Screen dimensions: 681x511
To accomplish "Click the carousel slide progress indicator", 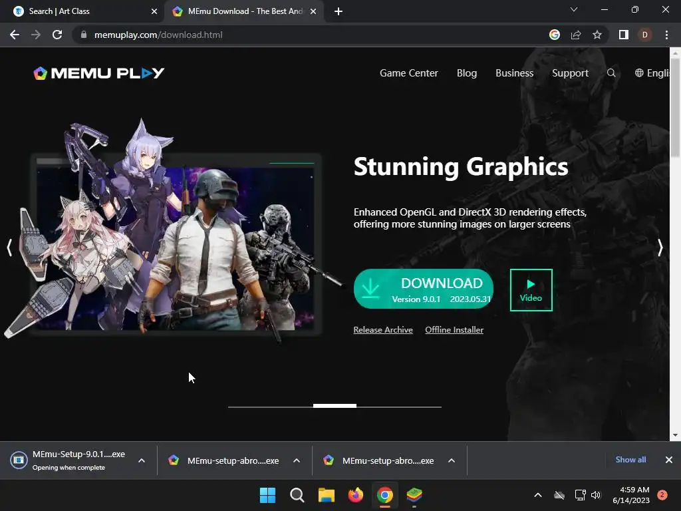I will (x=335, y=406).
